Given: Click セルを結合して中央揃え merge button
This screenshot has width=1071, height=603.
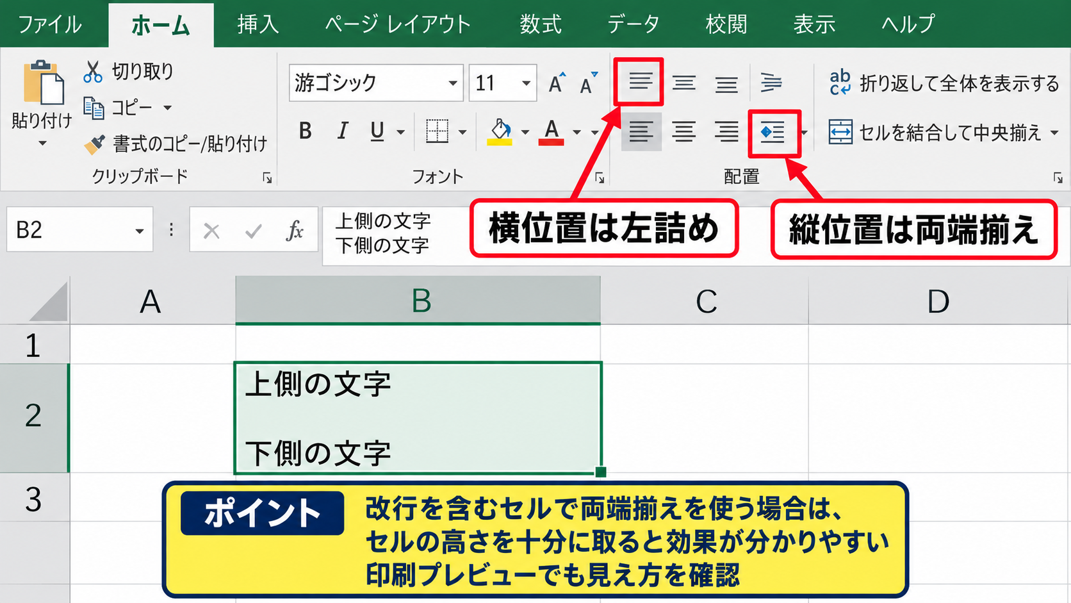Looking at the screenshot, I should click(x=935, y=133).
